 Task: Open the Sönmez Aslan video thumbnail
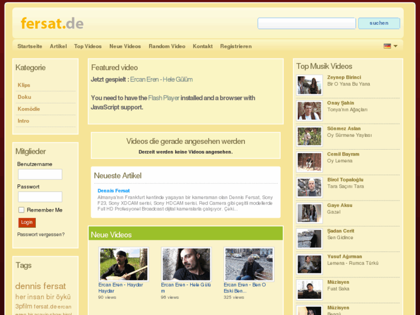pos(310,136)
